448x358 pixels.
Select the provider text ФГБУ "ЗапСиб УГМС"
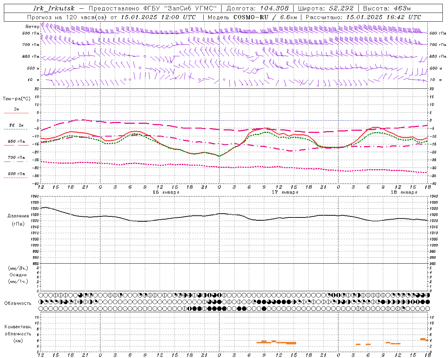180,8
